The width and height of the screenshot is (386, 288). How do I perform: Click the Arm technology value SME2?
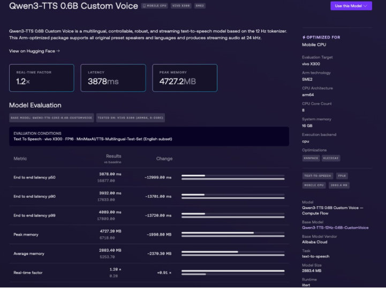point(307,80)
